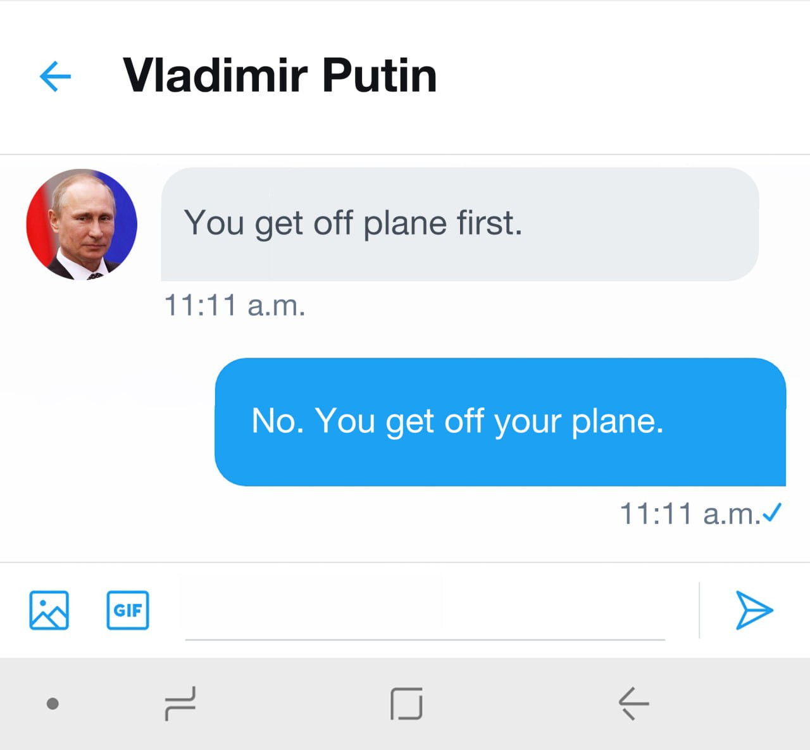The image size is (810, 750).
Task: Select the gray "You get off plane first." bubble
Action: pos(459,223)
